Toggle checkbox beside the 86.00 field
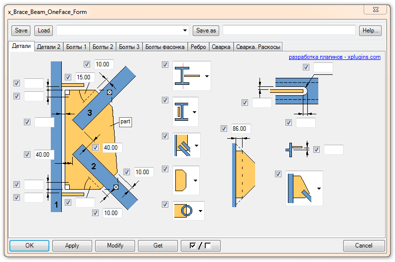Viewport: 395px width, 262px height. point(224,129)
